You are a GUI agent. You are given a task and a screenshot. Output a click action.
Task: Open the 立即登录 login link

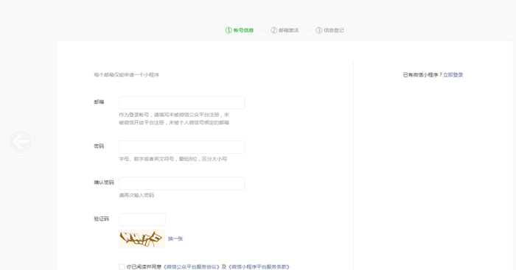tap(453, 75)
